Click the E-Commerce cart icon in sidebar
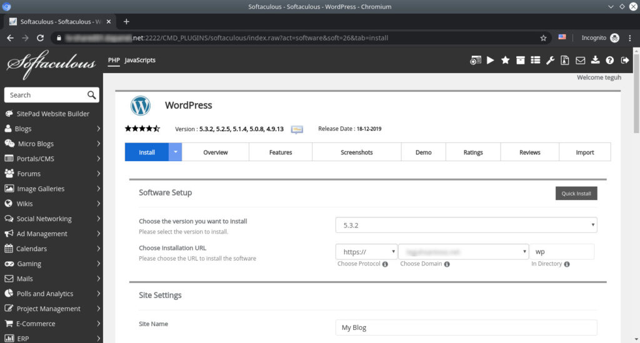Screen dimensions: 640x343 (x=9, y=324)
